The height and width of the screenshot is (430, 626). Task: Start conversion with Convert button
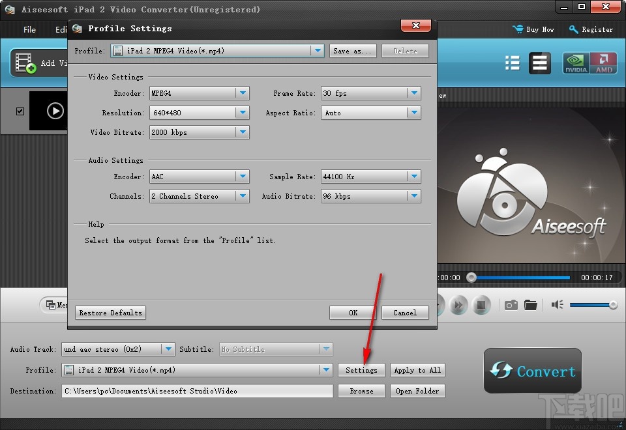[533, 371]
